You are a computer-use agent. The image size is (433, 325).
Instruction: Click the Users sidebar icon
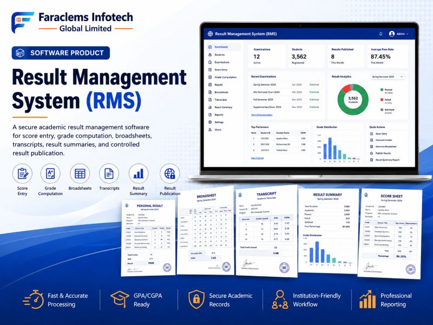coord(210,129)
